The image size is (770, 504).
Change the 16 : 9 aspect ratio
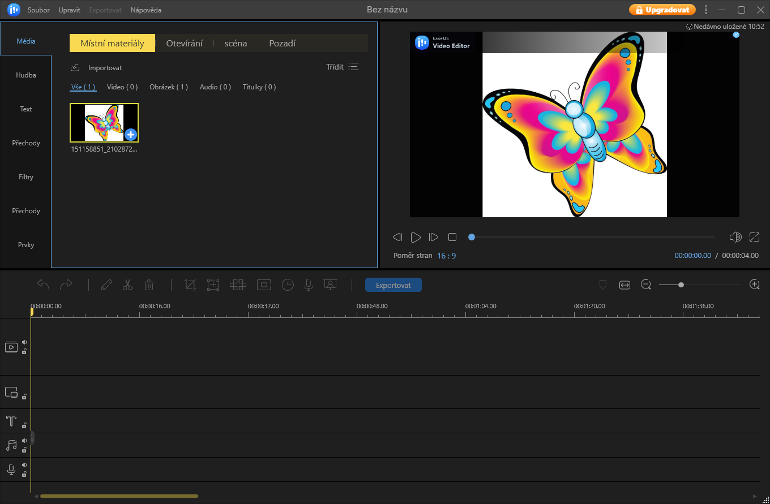coord(446,256)
